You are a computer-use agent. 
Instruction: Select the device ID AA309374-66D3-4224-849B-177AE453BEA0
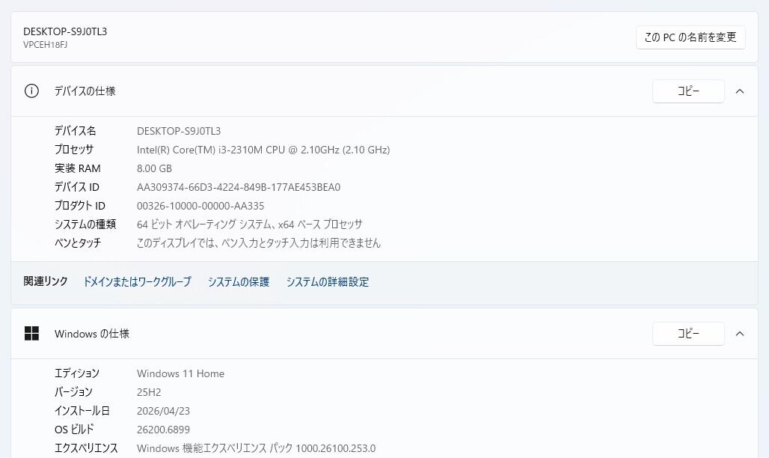tap(239, 187)
